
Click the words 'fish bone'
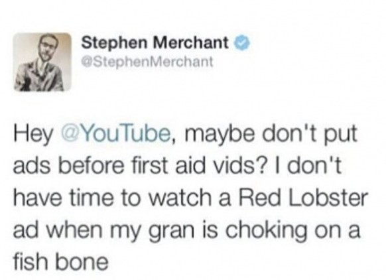click(x=60, y=261)
